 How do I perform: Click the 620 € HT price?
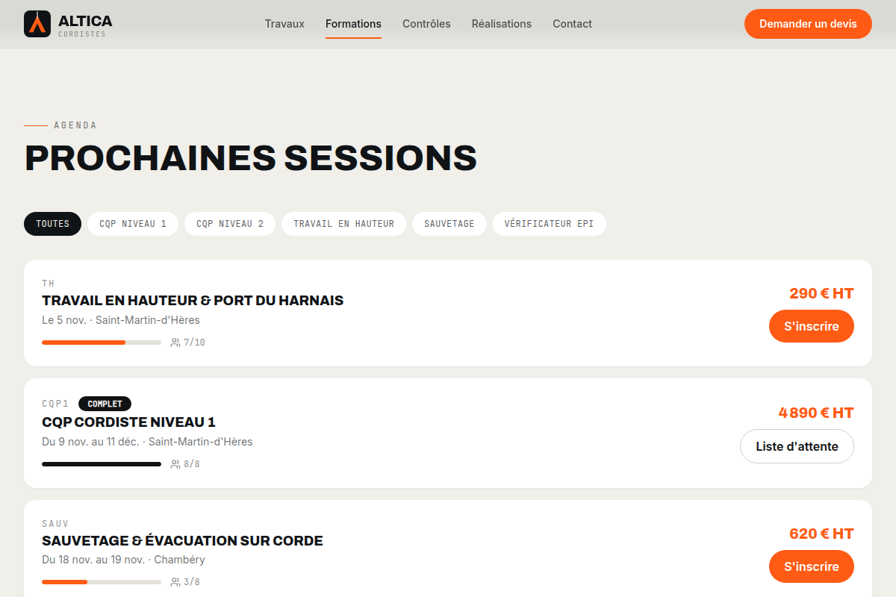[x=821, y=534]
